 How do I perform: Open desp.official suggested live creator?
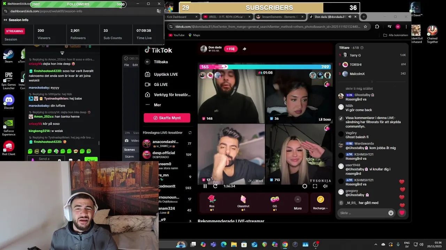click(x=167, y=155)
